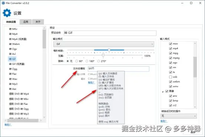Click the file name template field (p)(f)
This screenshot has height=137, width=205.
119,69
